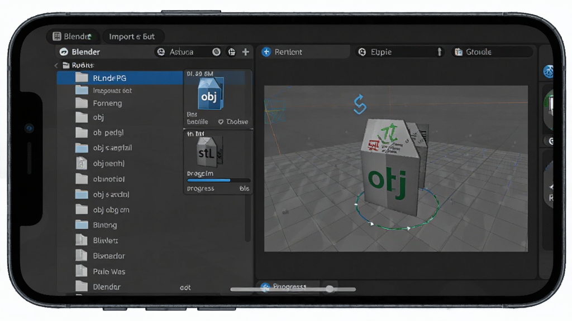This screenshot has width=572, height=321.
Task: Click the circular icon right of Astuca
Action: coord(216,52)
